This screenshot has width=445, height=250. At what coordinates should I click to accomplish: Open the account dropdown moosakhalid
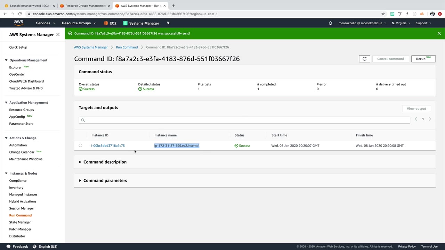point(362,23)
